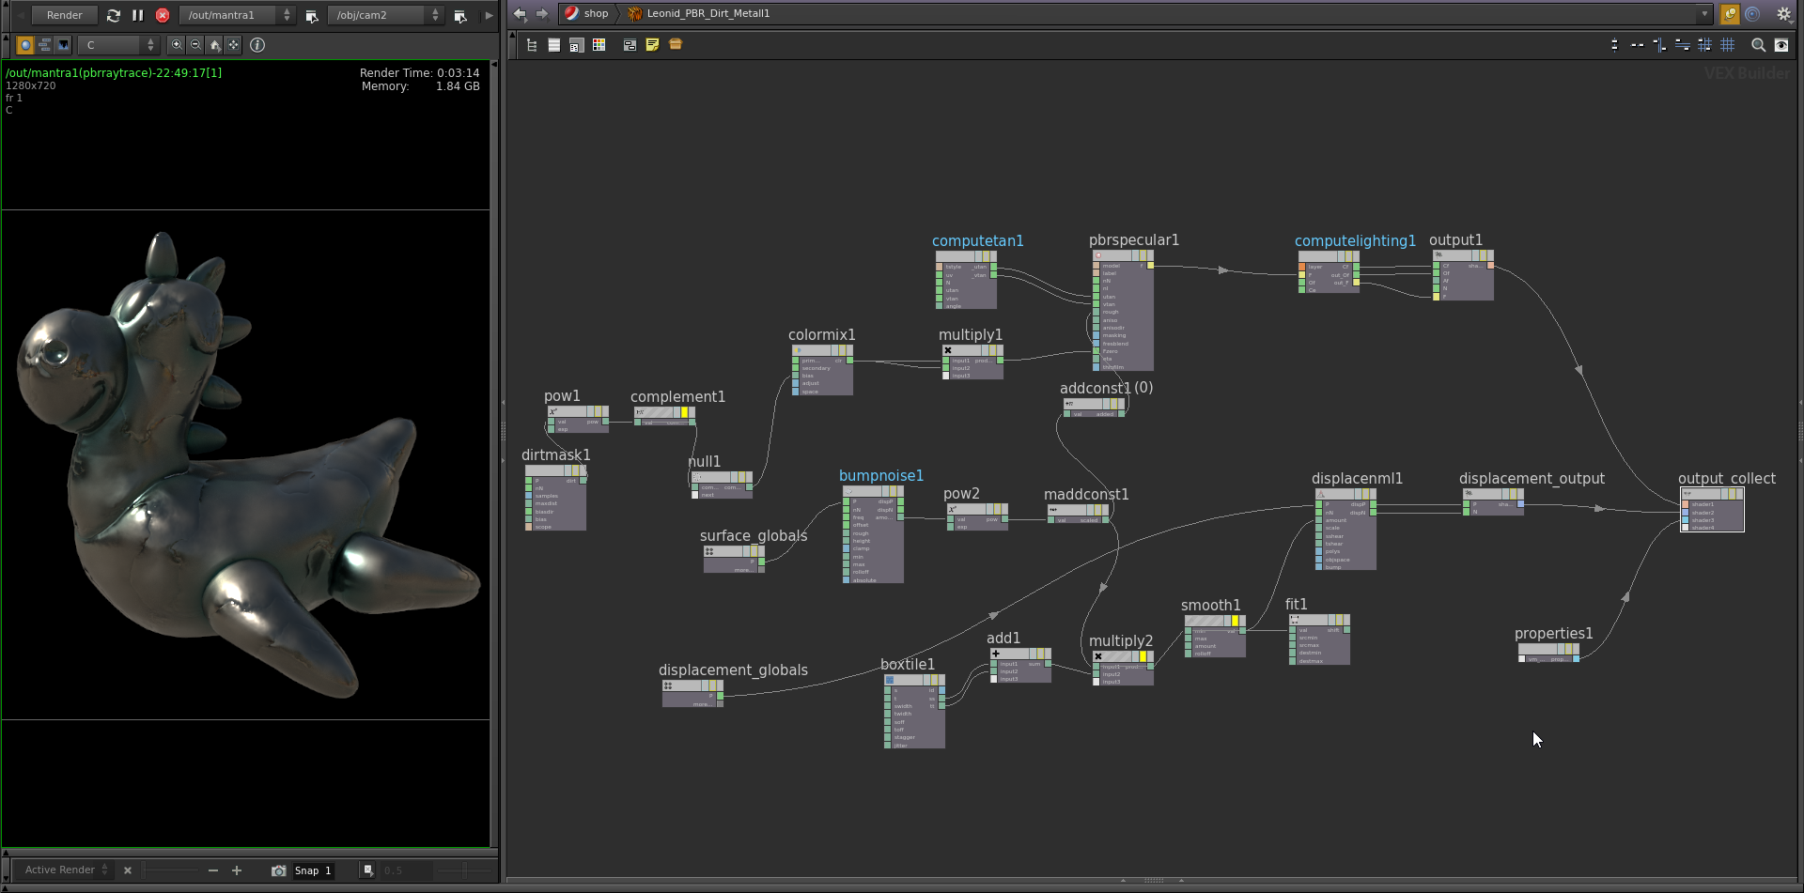Toggle the snapping icon near the grid icons
The height and width of the screenshot is (893, 1804).
click(1705, 44)
